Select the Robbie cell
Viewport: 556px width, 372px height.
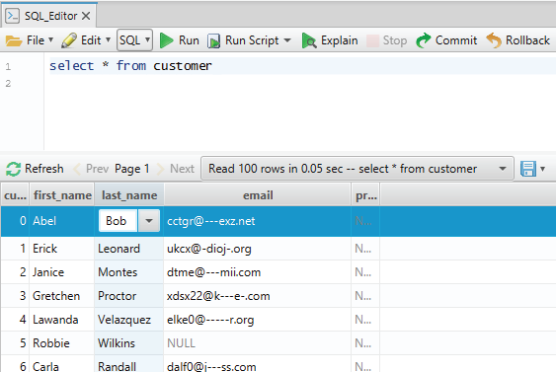(x=62, y=343)
